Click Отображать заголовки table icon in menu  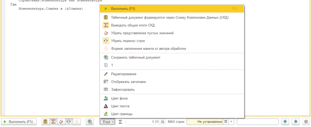pyautogui.click(x=106, y=82)
